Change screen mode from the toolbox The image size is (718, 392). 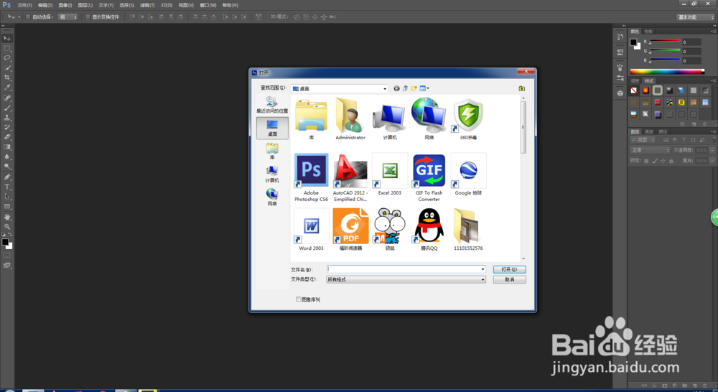click(x=7, y=265)
